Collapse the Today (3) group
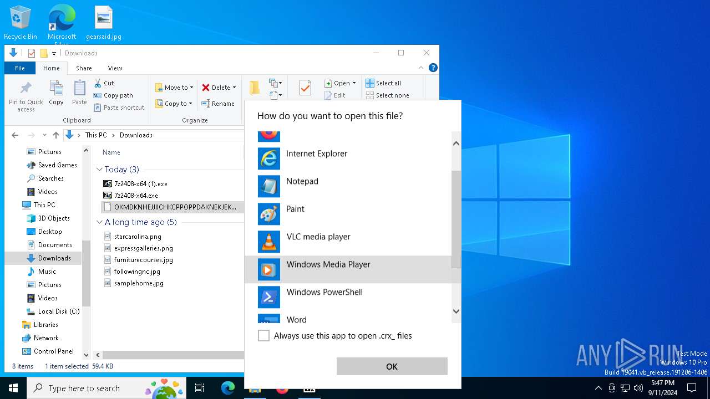This screenshot has width=710, height=399. tap(99, 170)
